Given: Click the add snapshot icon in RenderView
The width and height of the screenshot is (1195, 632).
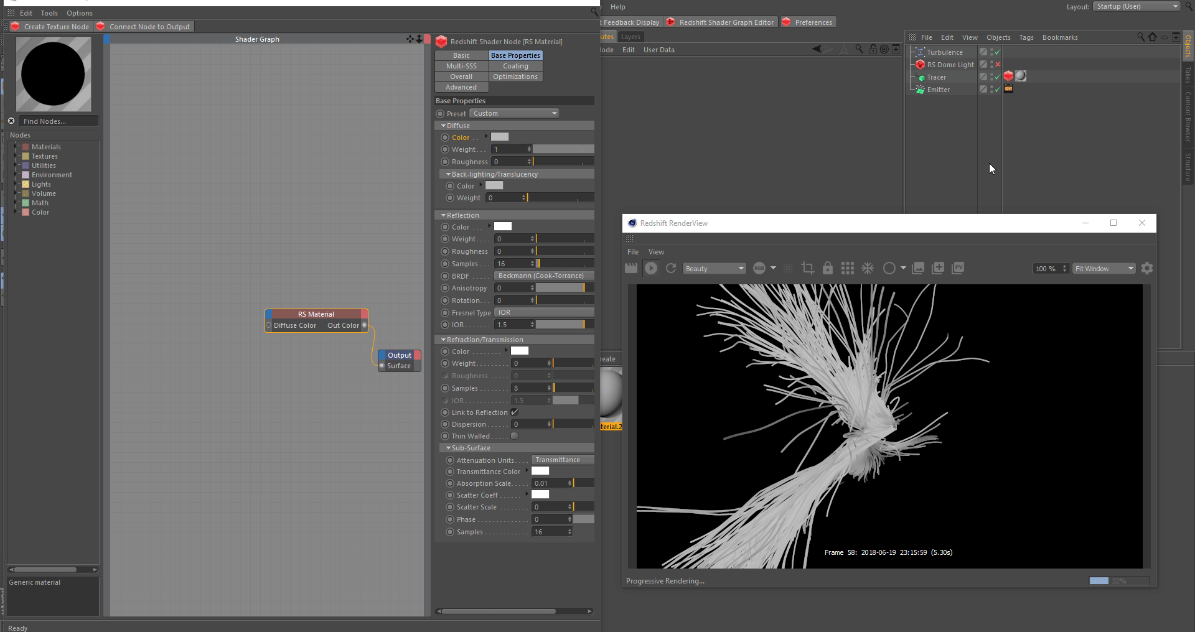Looking at the screenshot, I should click(x=938, y=268).
